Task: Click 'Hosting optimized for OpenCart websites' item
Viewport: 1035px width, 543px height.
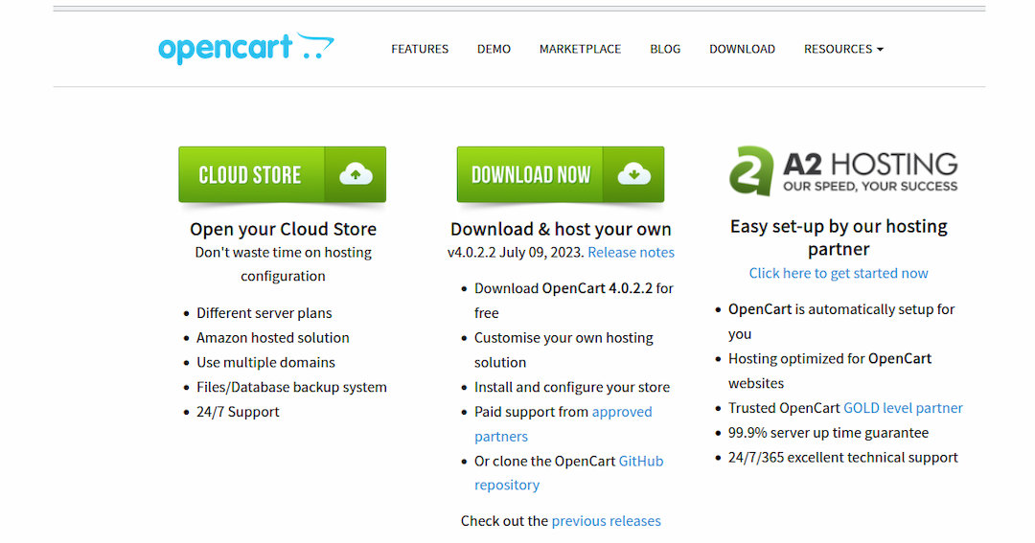Action: pyautogui.click(x=830, y=371)
